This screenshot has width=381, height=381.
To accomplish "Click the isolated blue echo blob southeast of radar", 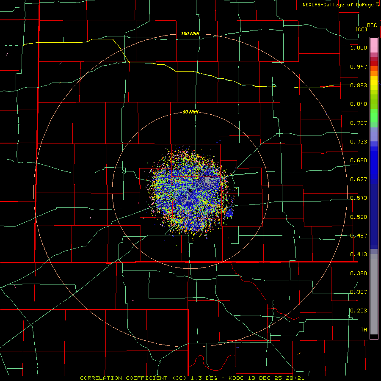I will pyautogui.click(x=229, y=213).
